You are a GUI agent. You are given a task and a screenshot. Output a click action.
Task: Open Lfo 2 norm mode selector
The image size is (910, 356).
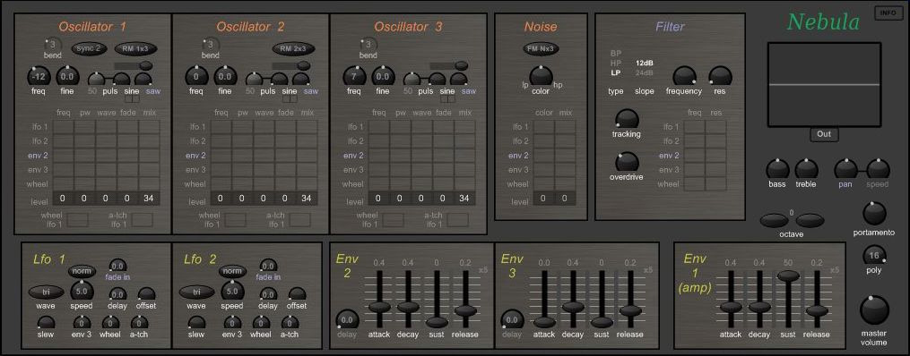tap(232, 270)
